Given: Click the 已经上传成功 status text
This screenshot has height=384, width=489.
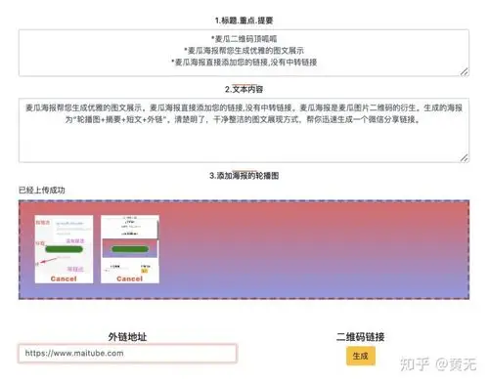Looking at the screenshot, I should click(42, 191).
